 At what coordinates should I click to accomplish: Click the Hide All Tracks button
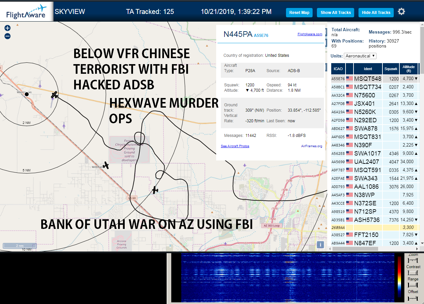376,13
